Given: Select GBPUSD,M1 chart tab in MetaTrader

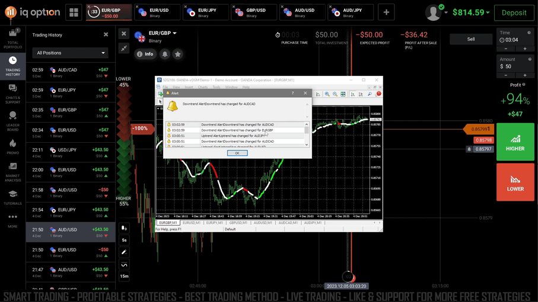Looking at the screenshot, I should pyautogui.click(x=238, y=223).
